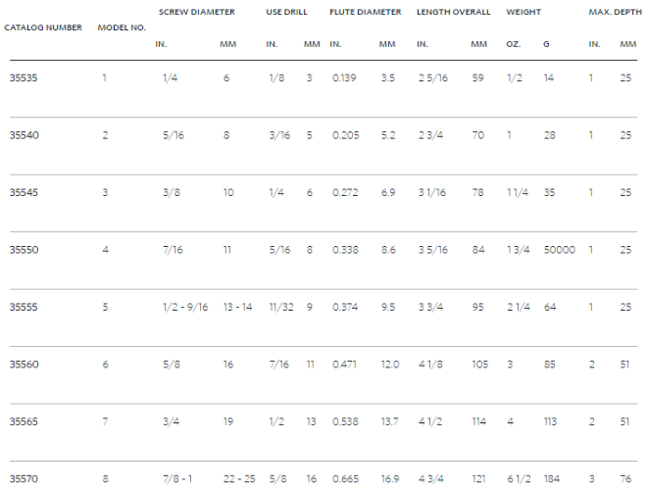Select catalog number 35570

[x=24, y=479]
